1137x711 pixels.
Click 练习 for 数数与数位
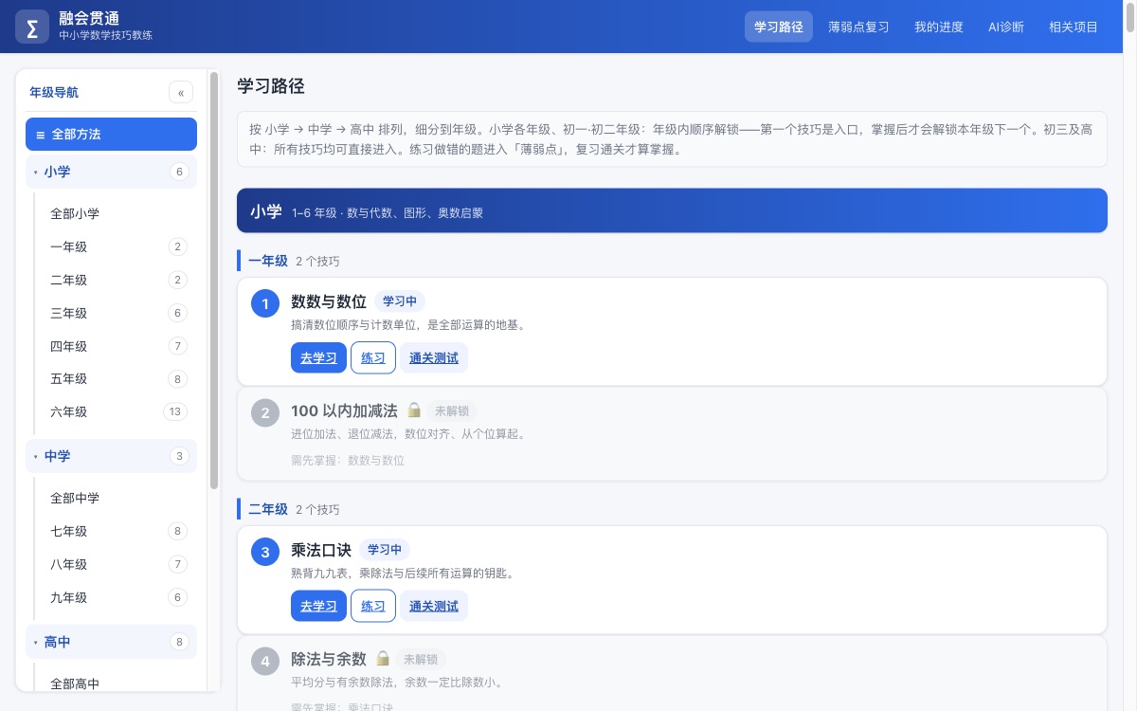click(x=373, y=357)
